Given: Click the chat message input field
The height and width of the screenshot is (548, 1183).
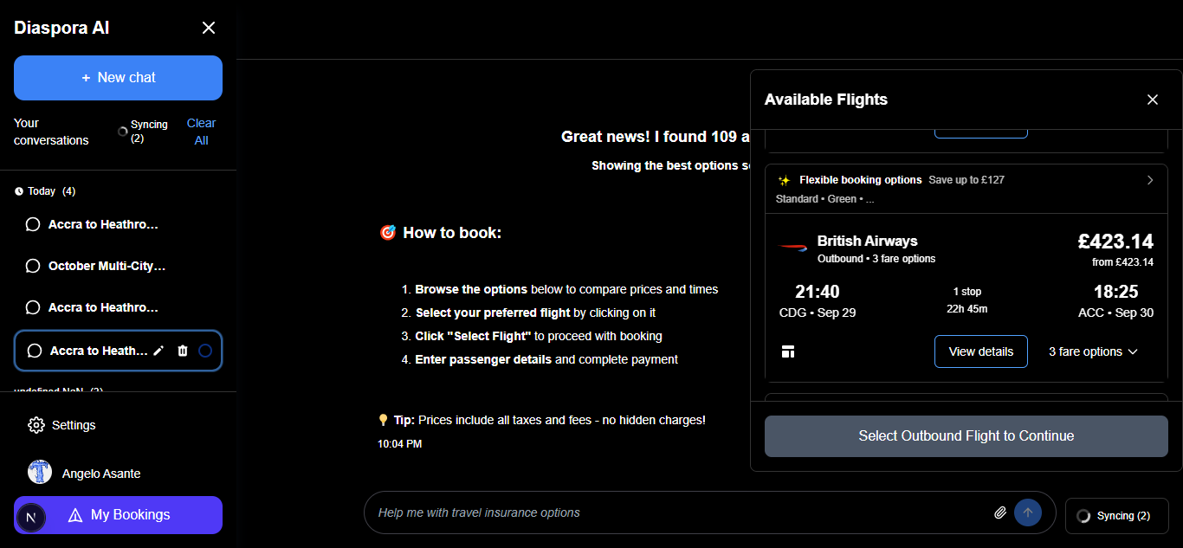Looking at the screenshot, I should click(676, 513).
